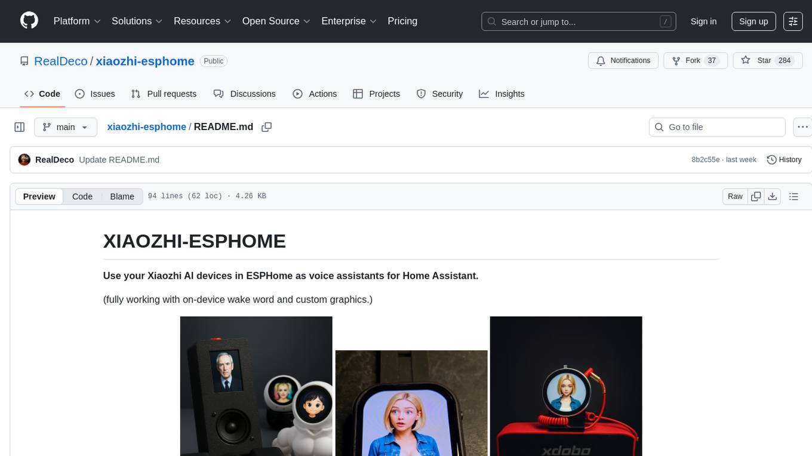Open the main branch dropdown

[66, 127]
